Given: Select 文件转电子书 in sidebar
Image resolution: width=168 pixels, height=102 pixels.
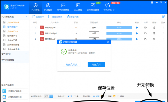Looking at the screenshot, I should (x=13, y=49).
